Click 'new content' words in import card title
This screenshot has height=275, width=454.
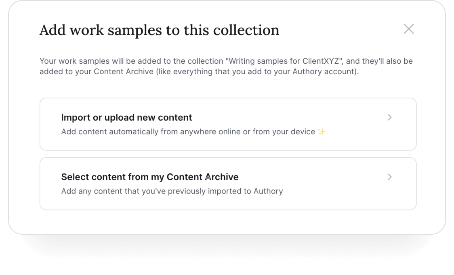pyautogui.click(x=164, y=118)
